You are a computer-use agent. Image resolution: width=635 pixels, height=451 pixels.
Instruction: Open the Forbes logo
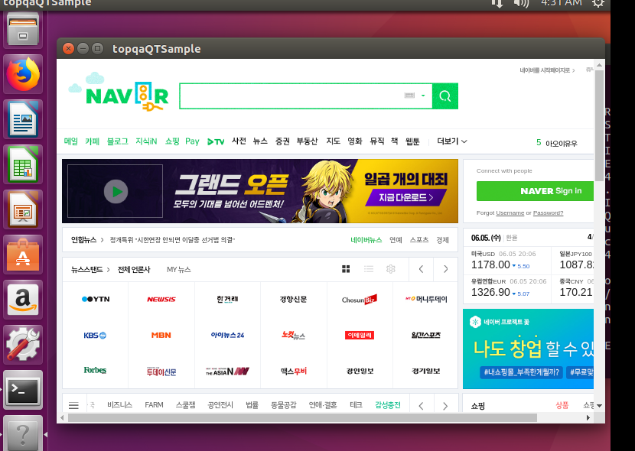95,371
